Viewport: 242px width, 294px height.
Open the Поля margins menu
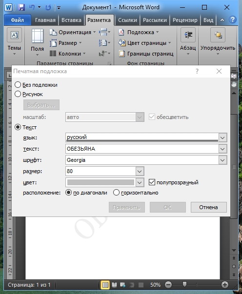pos(37,42)
